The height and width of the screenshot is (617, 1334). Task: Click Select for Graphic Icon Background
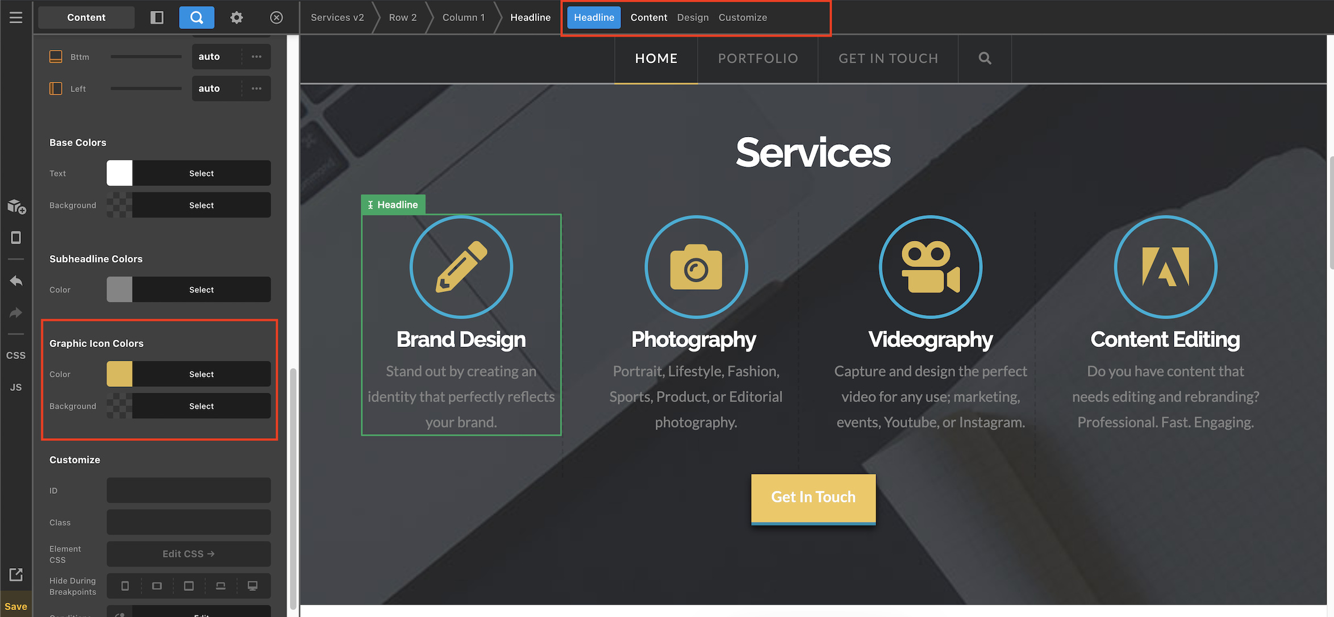202,406
